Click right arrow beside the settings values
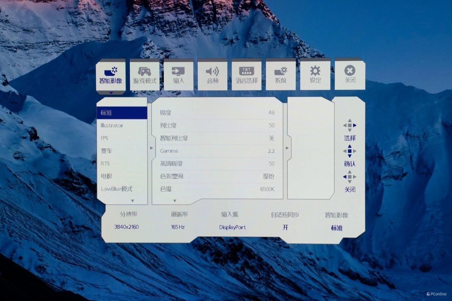 click(287, 148)
